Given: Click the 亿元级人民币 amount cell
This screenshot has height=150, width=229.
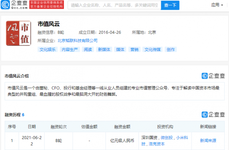Looking at the screenshot, I should (x=122, y=141).
